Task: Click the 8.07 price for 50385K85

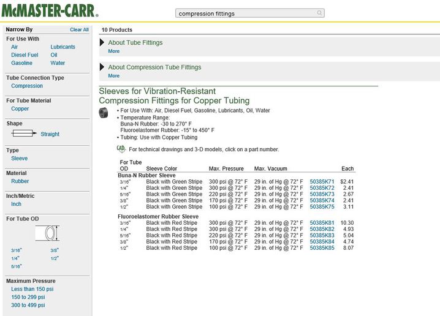Action: click(348, 248)
